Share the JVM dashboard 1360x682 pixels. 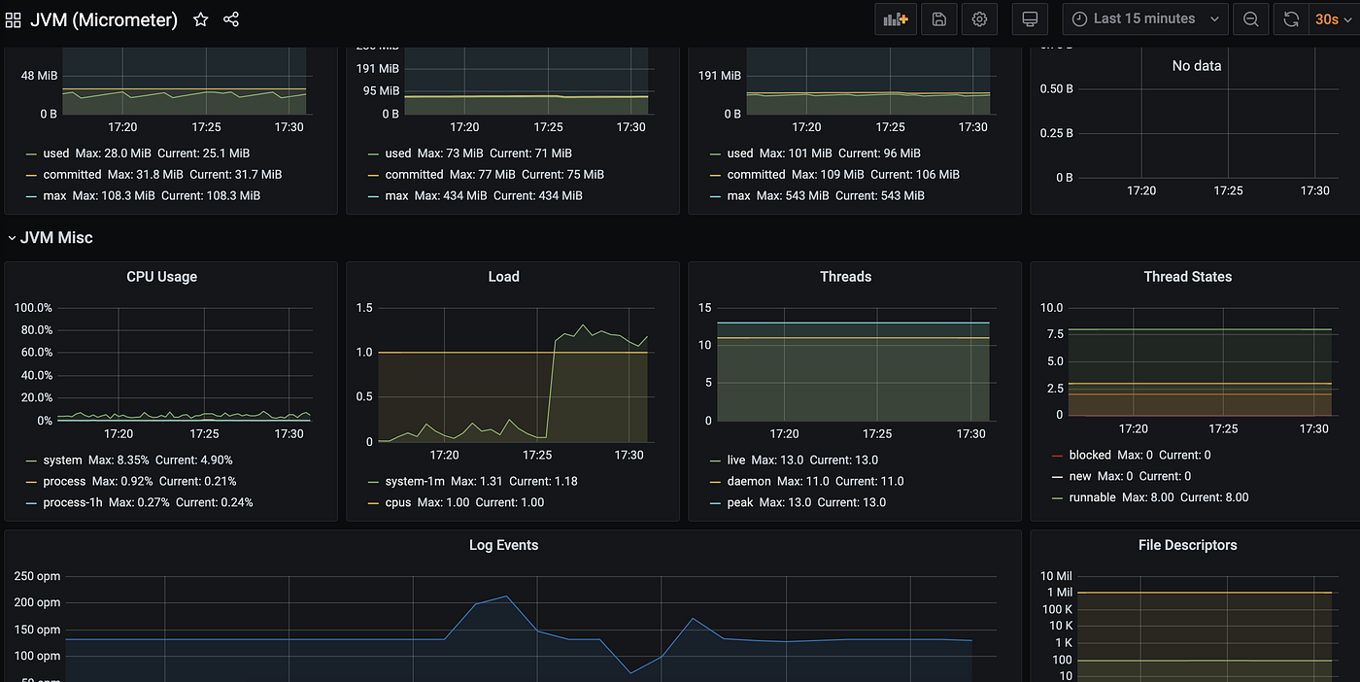coord(231,18)
